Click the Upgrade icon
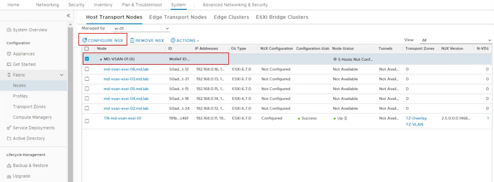The width and height of the screenshot is (494, 182). (x=9, y=176)
